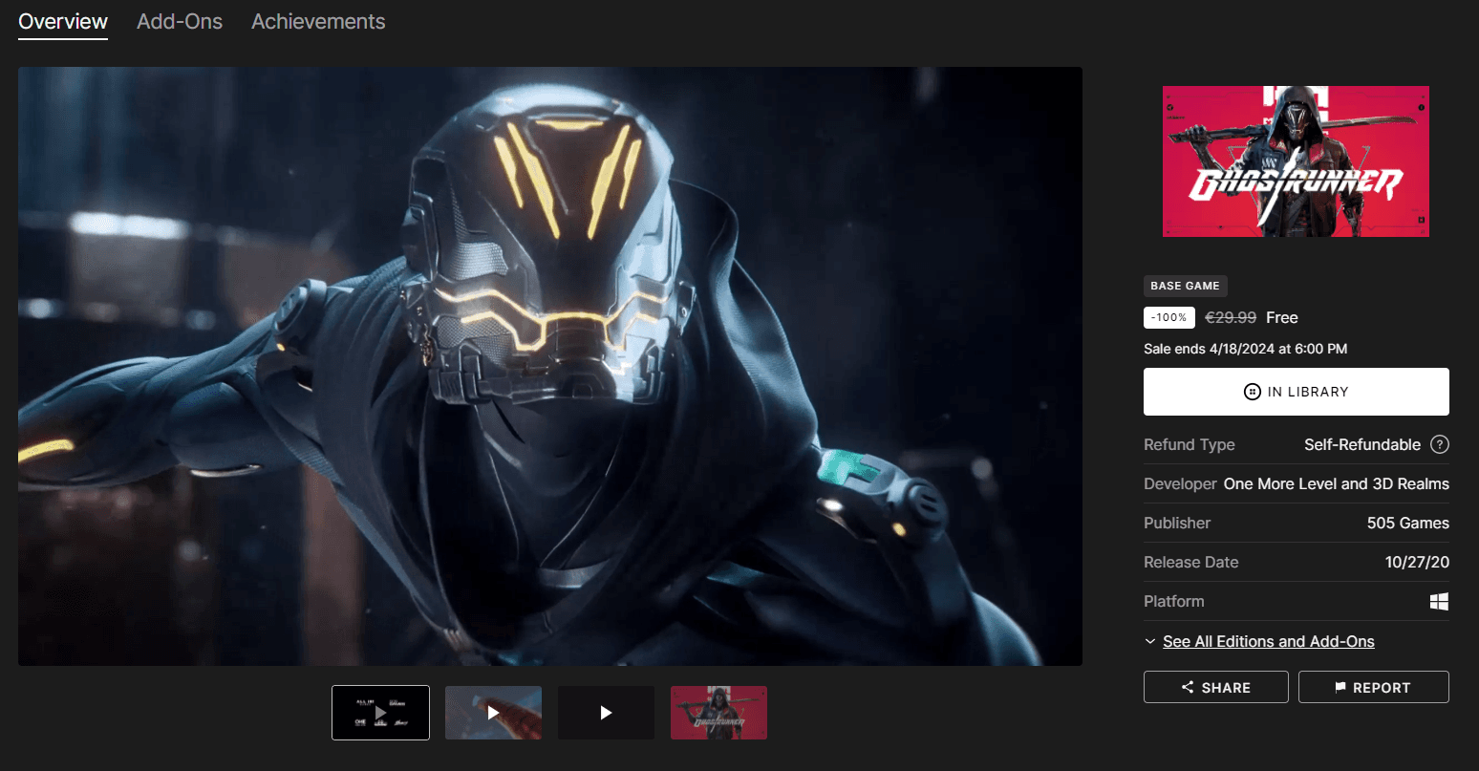Click the In Library button
This screenshot has height=771, width=1479.
[1296, 392]
